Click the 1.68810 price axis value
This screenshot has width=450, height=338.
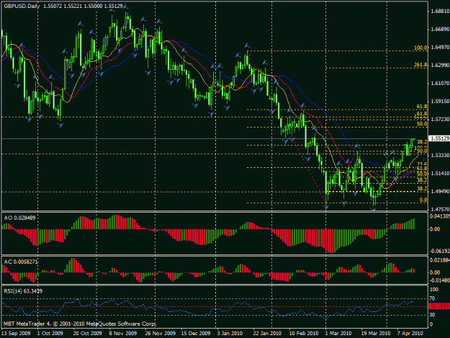440,12
